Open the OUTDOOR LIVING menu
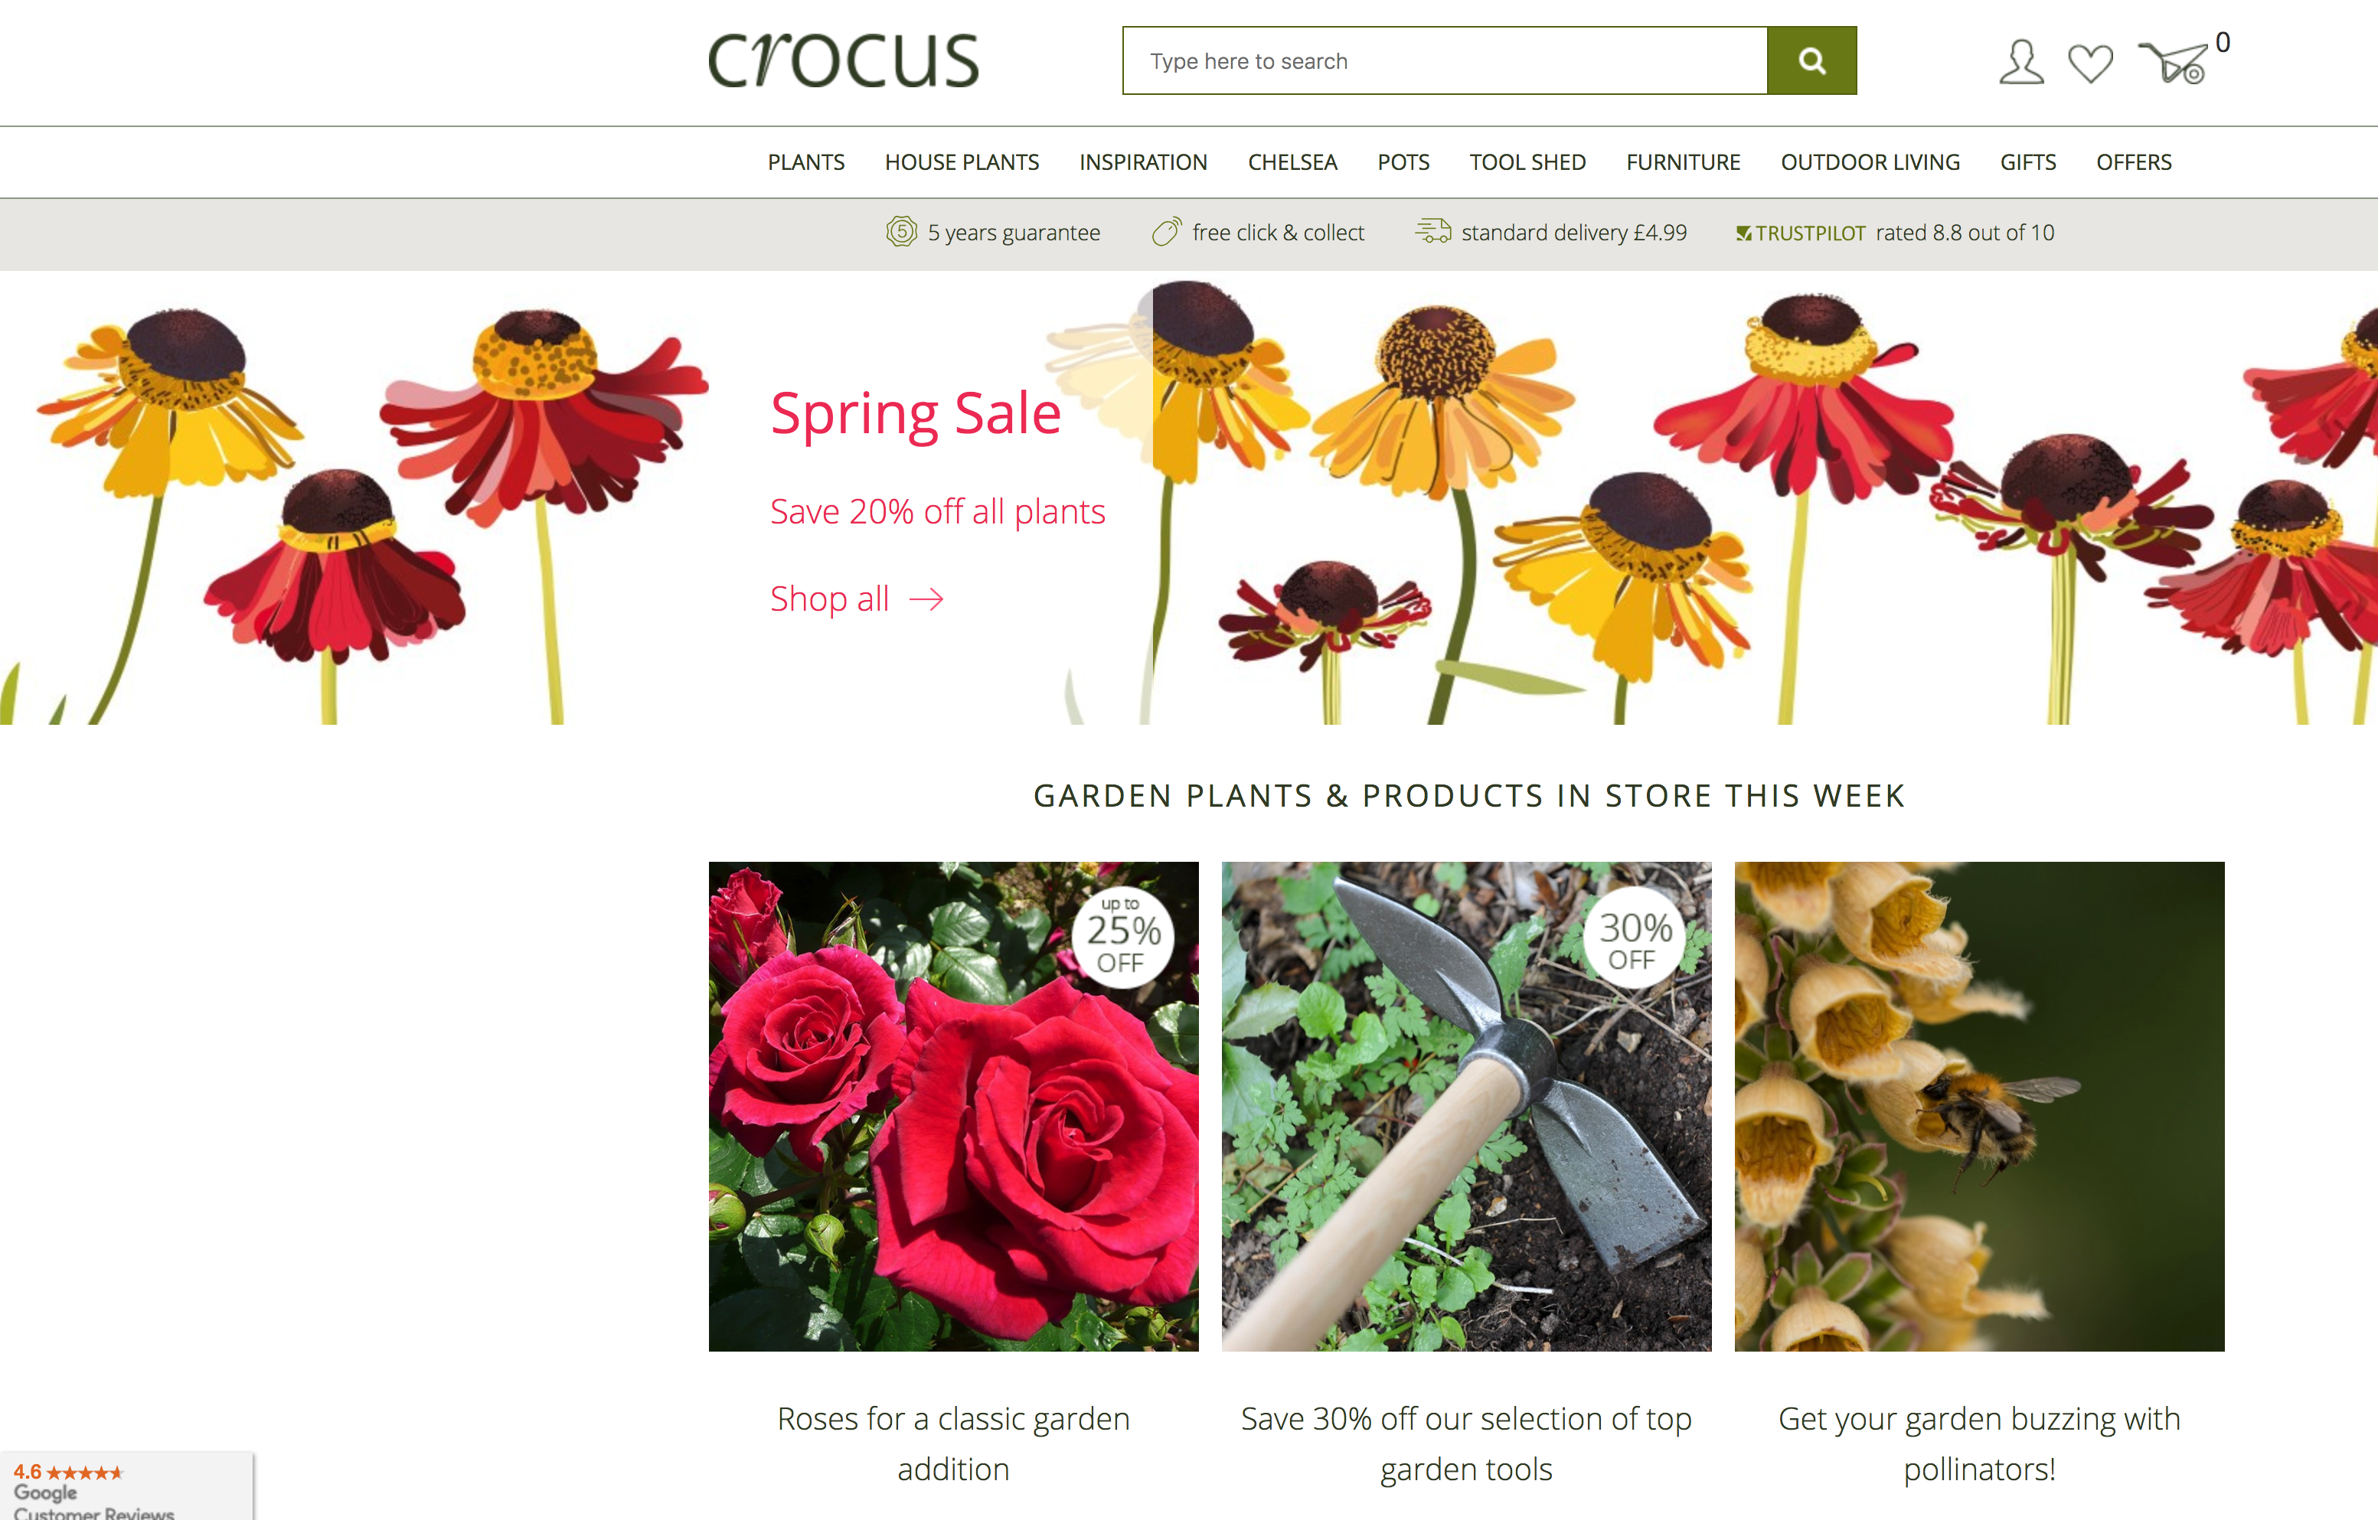 [1870, 161]
